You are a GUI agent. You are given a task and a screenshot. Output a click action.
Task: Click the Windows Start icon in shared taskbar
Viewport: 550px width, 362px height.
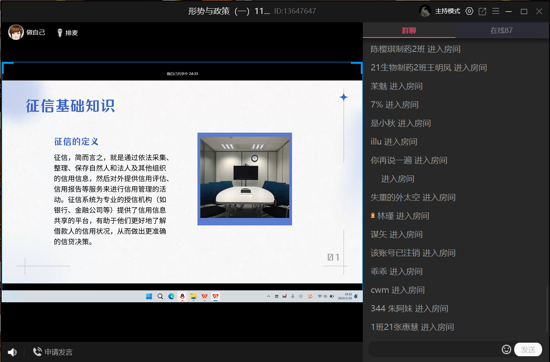pos(149,296)
